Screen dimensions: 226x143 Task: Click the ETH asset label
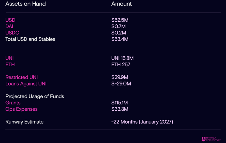click(10, 65)
